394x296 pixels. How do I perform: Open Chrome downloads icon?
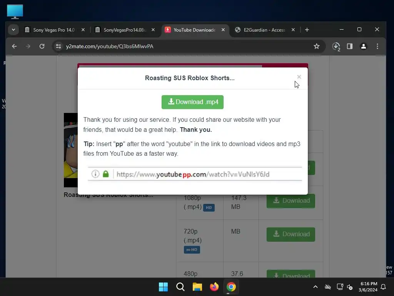tap(336, 47)
